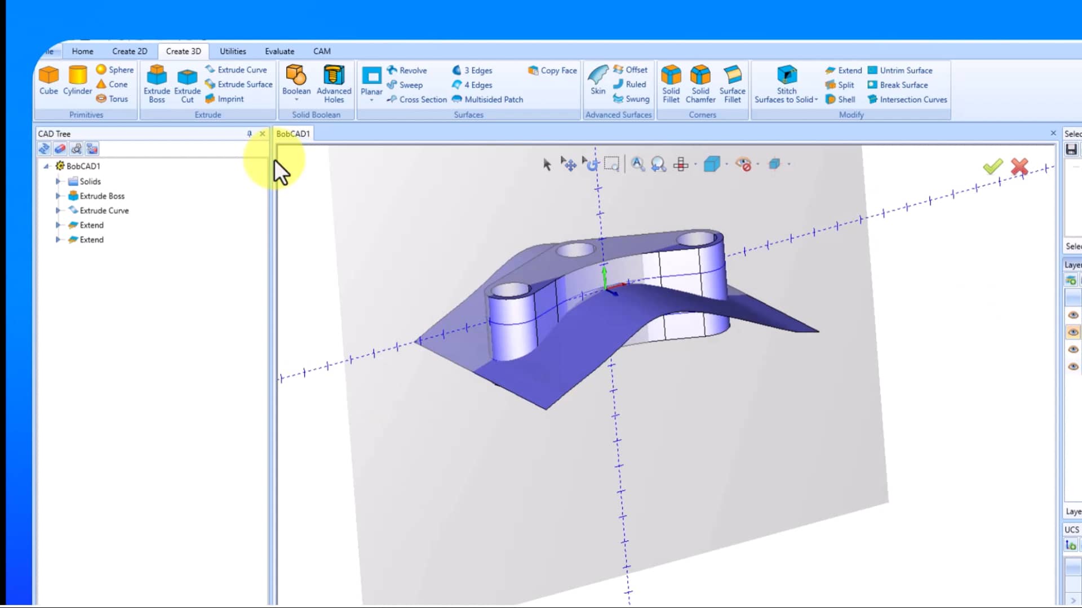Expand the Extrude Curve tree node
This screenshot has height=608, width=1082.
point(57,210)
